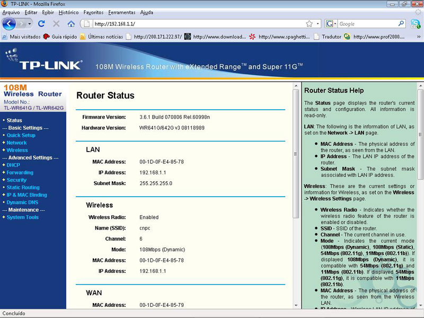
Task: Click the browser Back arrow button
Action: coord(9,24)
